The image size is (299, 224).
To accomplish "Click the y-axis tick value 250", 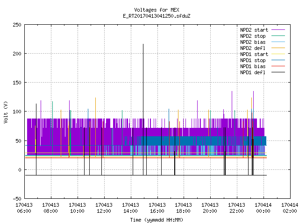I will tap(17, 25).
